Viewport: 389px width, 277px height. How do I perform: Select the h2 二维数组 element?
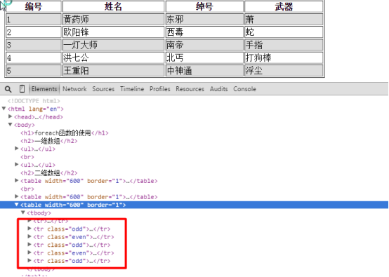point(49,173)
